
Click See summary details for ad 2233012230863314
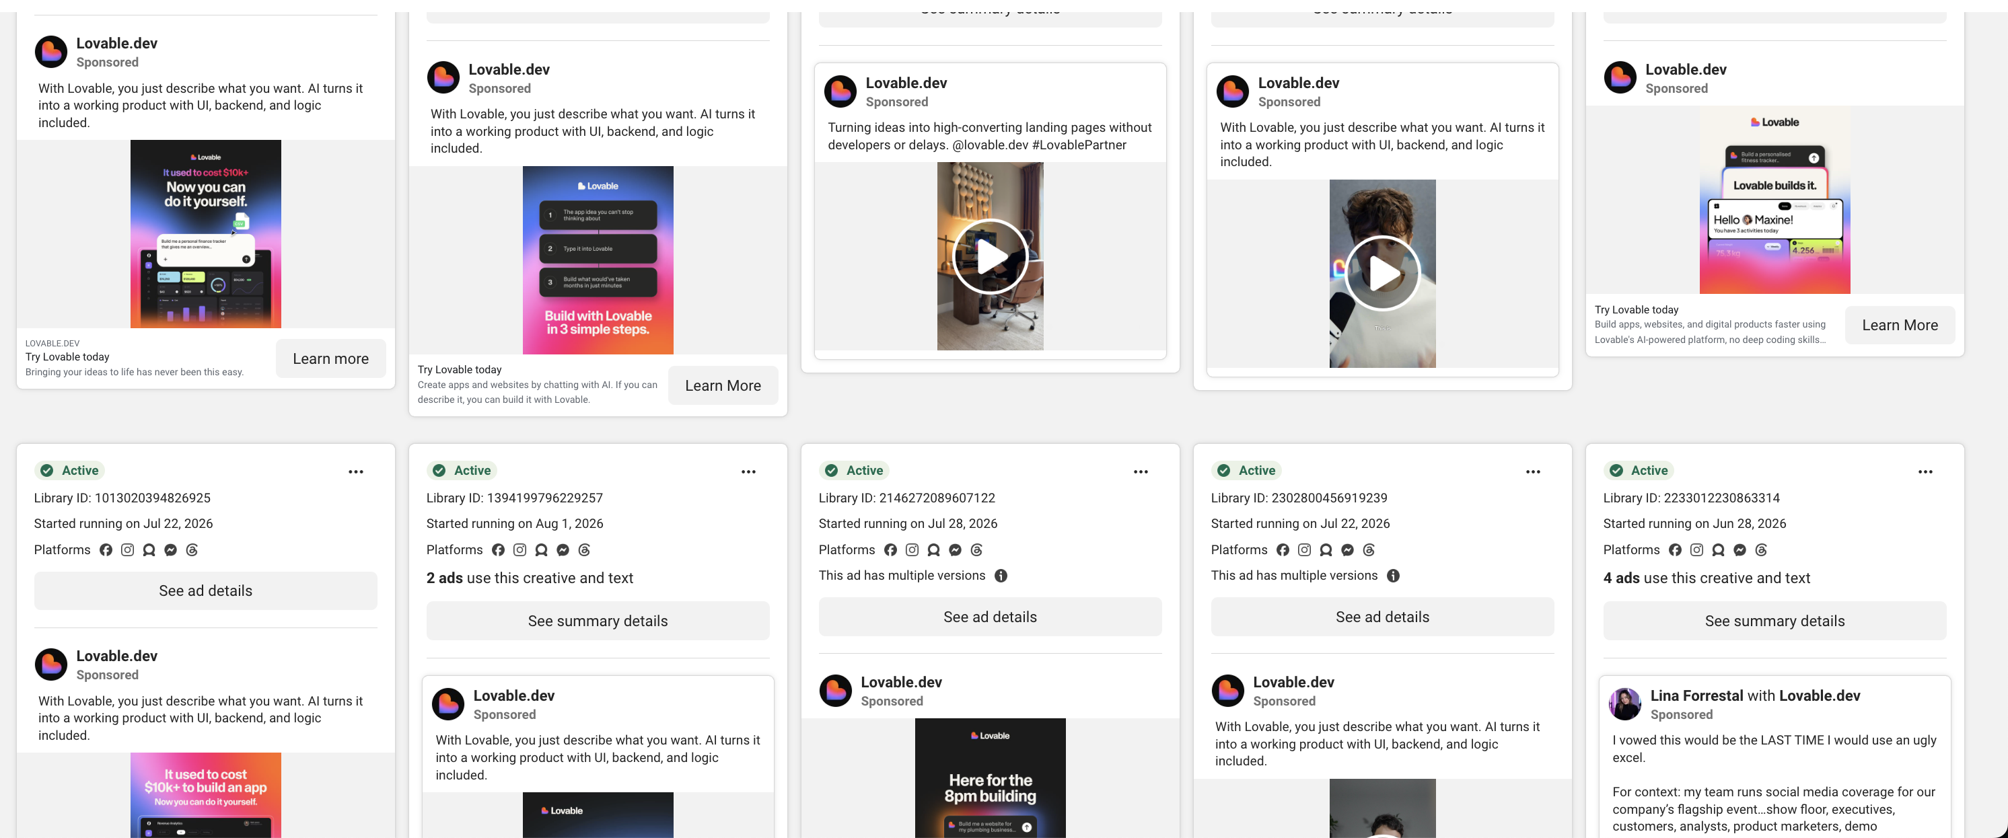pos(1775,621)
